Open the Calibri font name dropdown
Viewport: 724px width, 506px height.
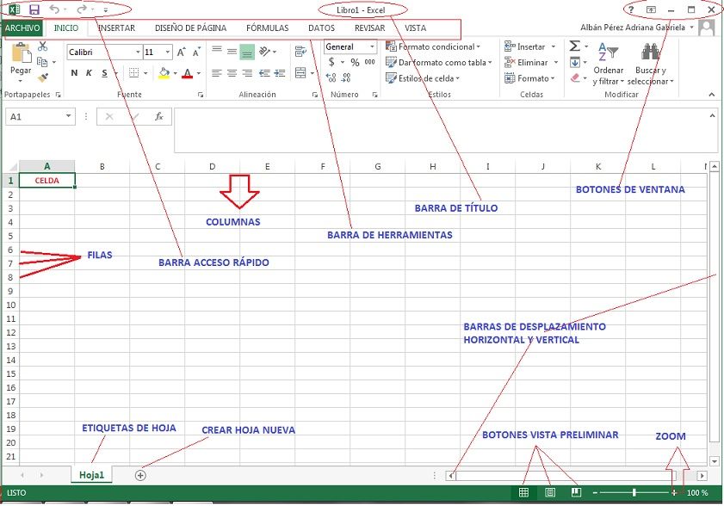click(137, 52)
